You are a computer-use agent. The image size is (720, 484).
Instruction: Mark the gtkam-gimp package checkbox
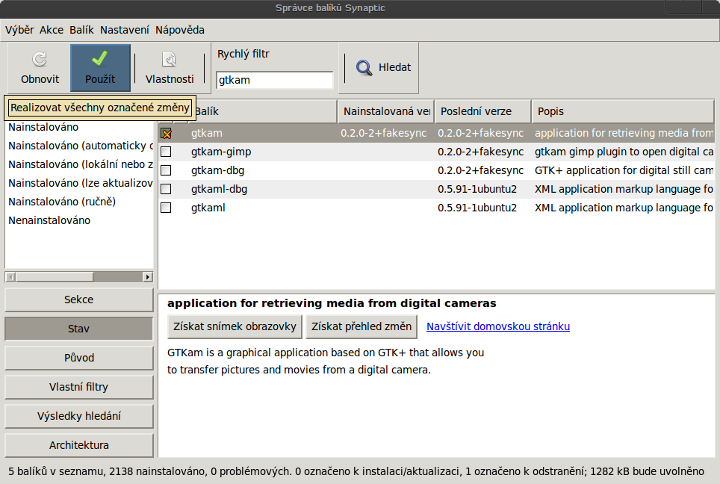pyautogui.click(x=167, y=152)
